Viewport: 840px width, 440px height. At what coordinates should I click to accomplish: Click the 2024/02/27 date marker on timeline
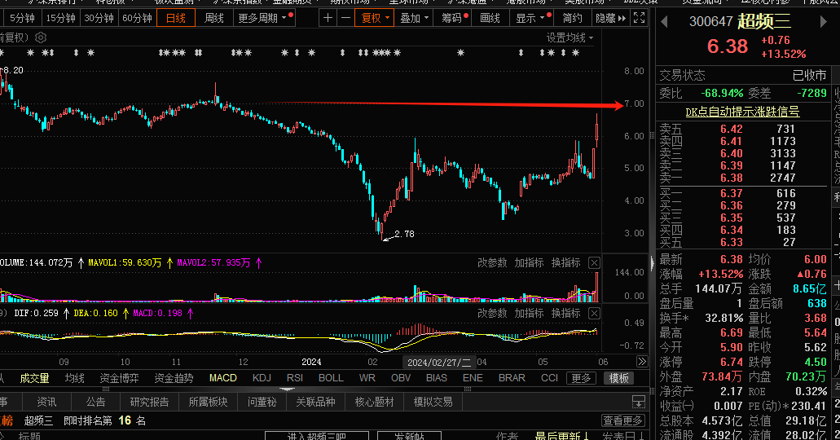point(439,363)
